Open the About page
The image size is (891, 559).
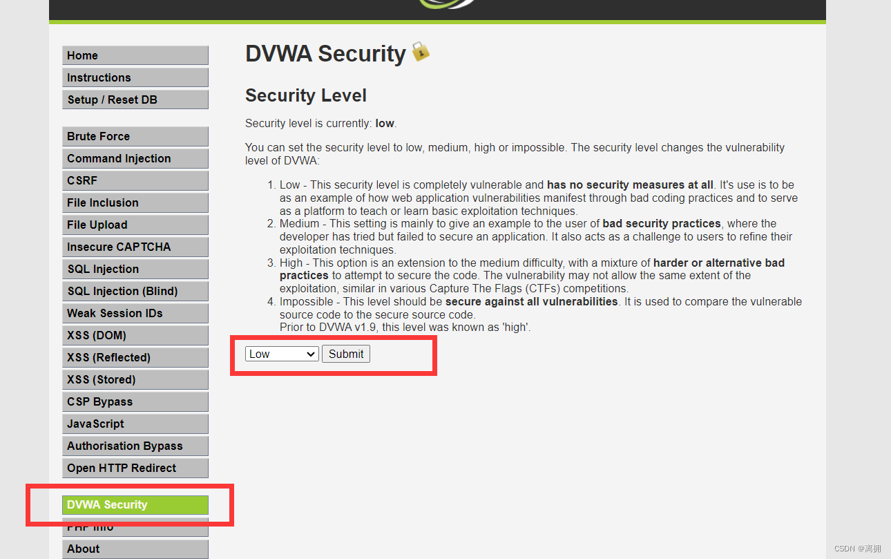click(x=135, y=549)
